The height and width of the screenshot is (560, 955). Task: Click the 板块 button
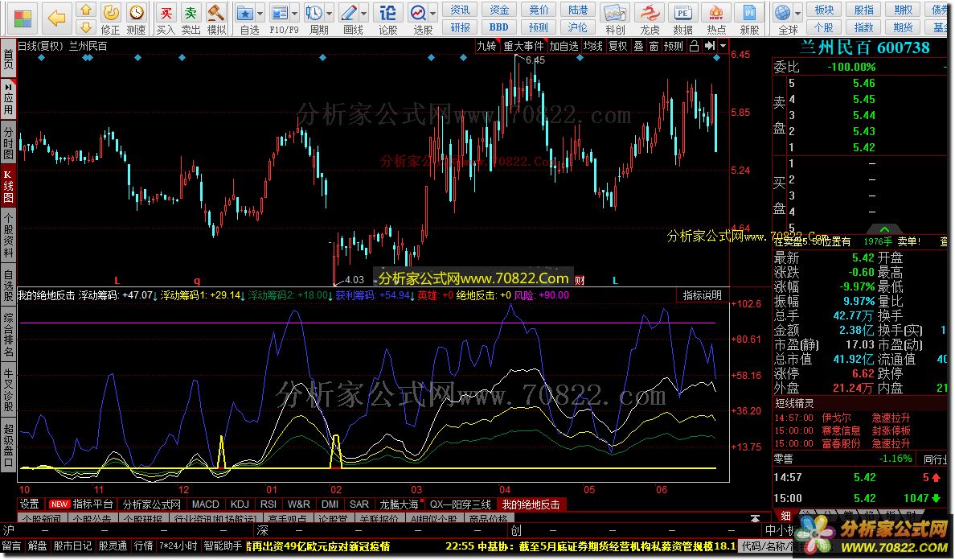[824, 10]
